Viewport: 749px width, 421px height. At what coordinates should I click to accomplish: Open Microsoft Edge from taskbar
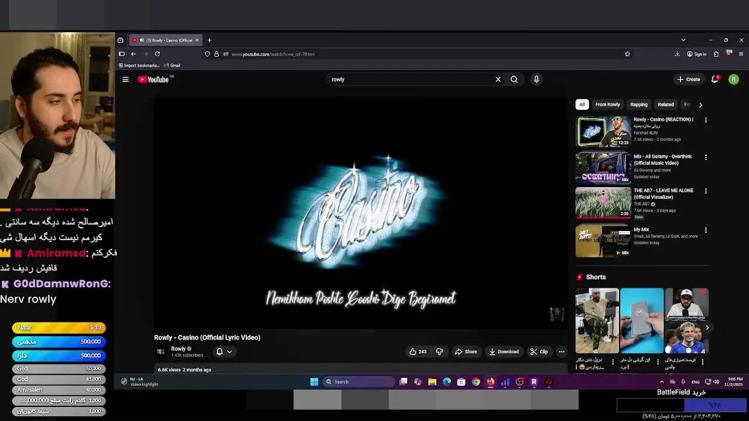click(447, 382)
